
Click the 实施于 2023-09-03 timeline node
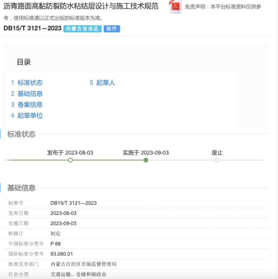tap(146, 160)
